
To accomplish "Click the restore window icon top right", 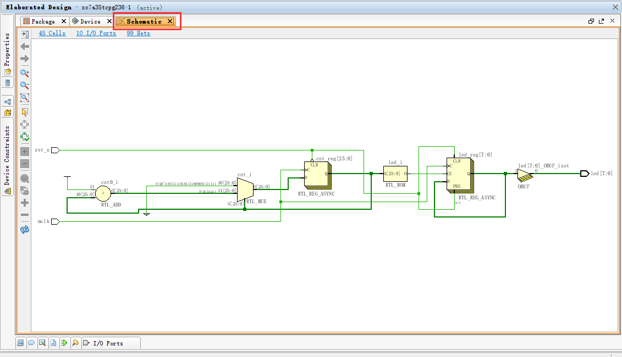I will (x=591, y=21).
